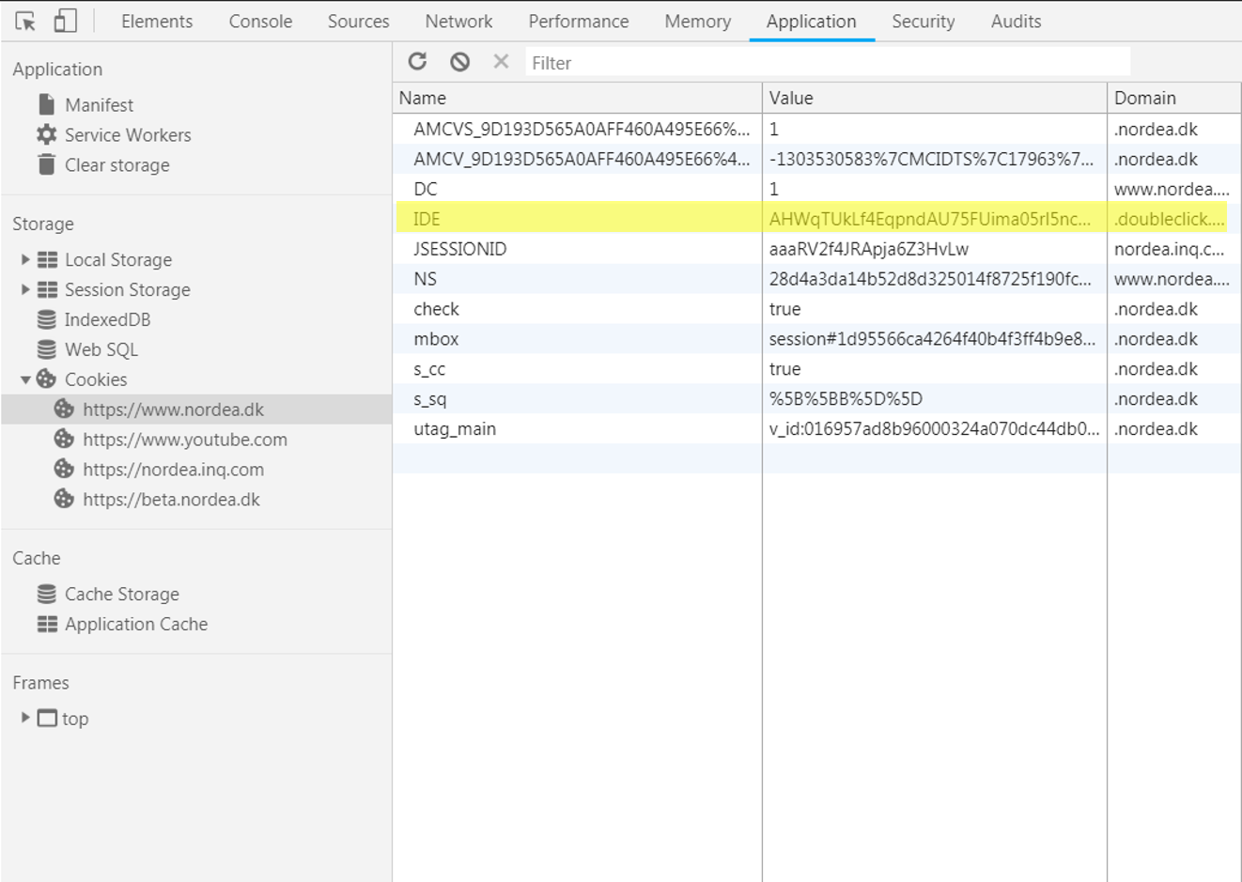The image size is (1242, 882).
Task: Select the highlighted IDE cookie row
Action: [x=816, y=219]
